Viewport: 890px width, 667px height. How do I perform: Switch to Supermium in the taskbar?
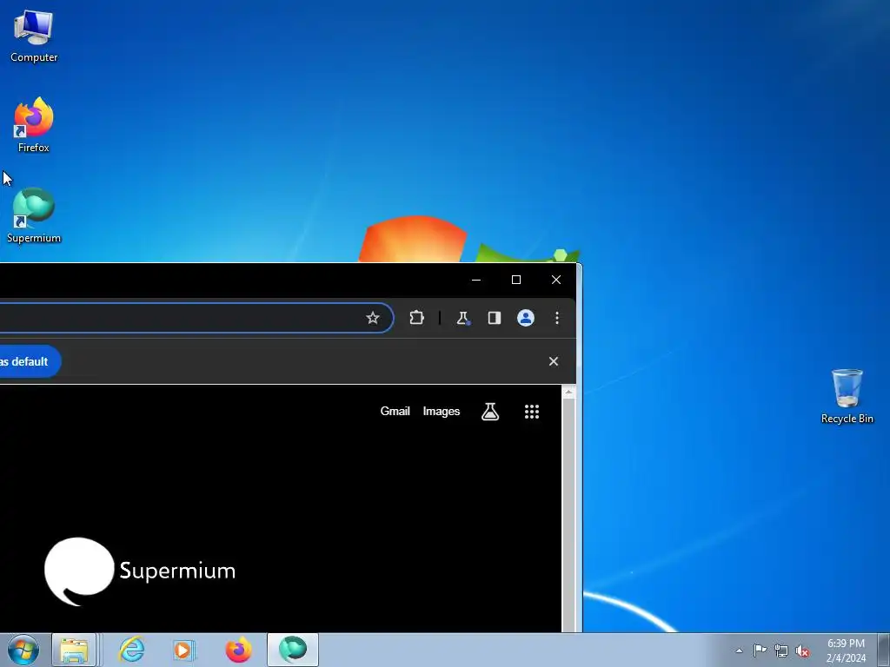click(293, 650)
